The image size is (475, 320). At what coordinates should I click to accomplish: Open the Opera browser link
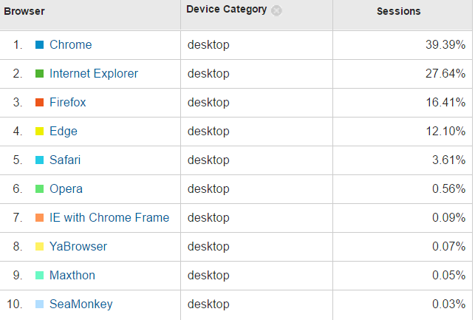[x=66, y=189]
